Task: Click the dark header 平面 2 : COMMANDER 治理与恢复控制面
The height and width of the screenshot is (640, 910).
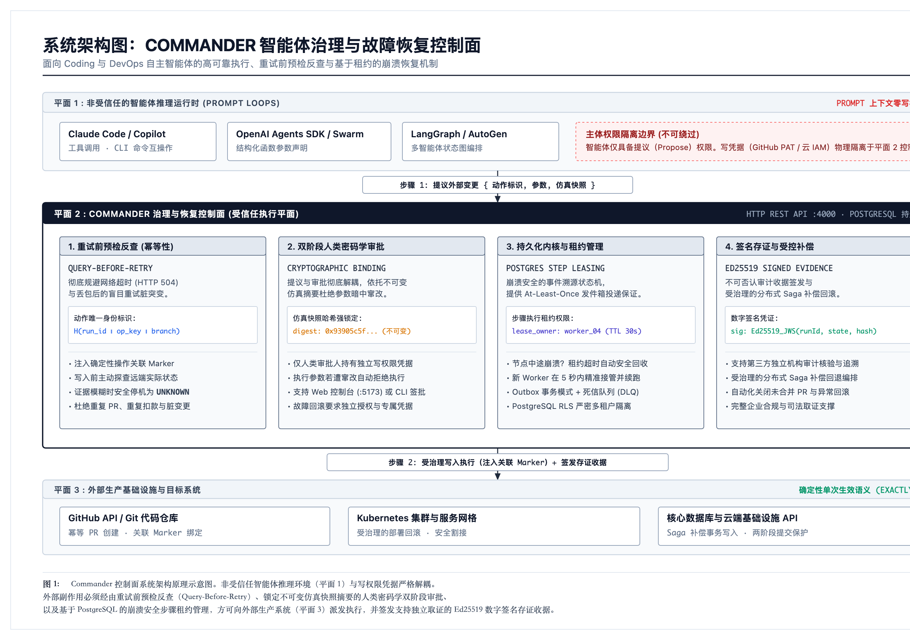Action: coord(176,214)
